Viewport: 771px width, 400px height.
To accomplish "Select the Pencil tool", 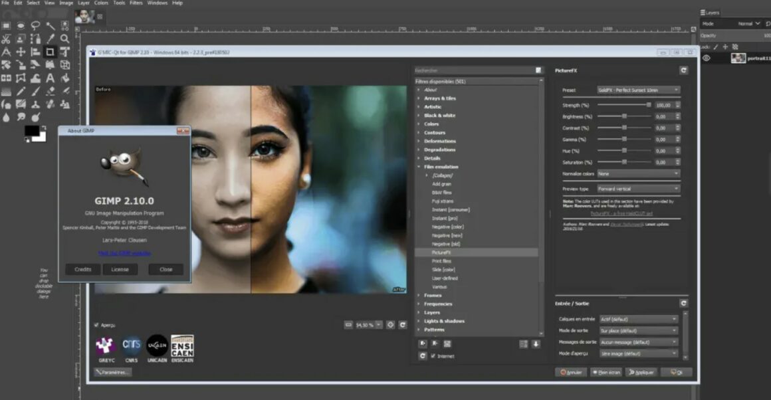I will 21,92.
